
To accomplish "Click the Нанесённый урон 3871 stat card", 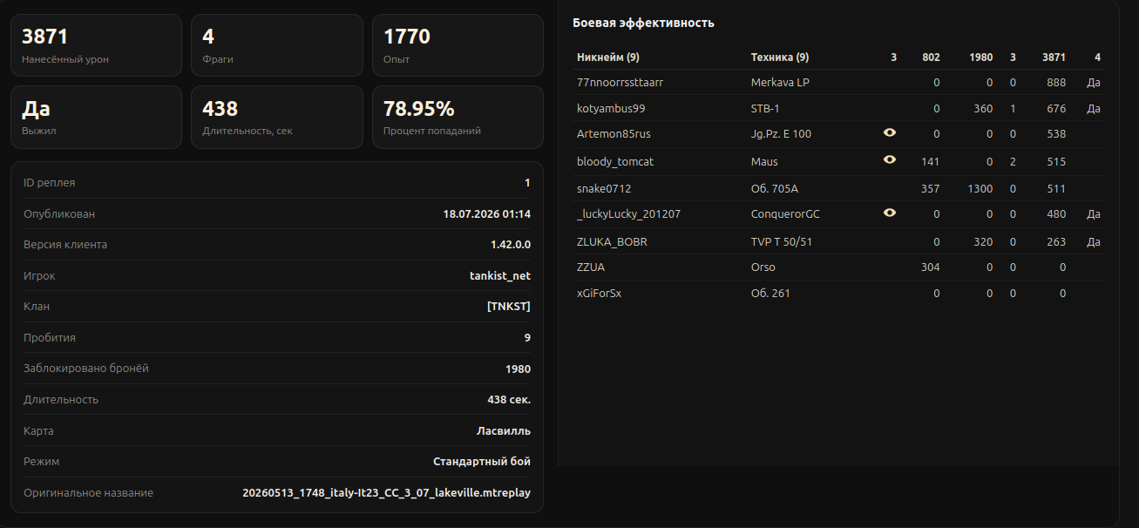I will coord(96,45).
